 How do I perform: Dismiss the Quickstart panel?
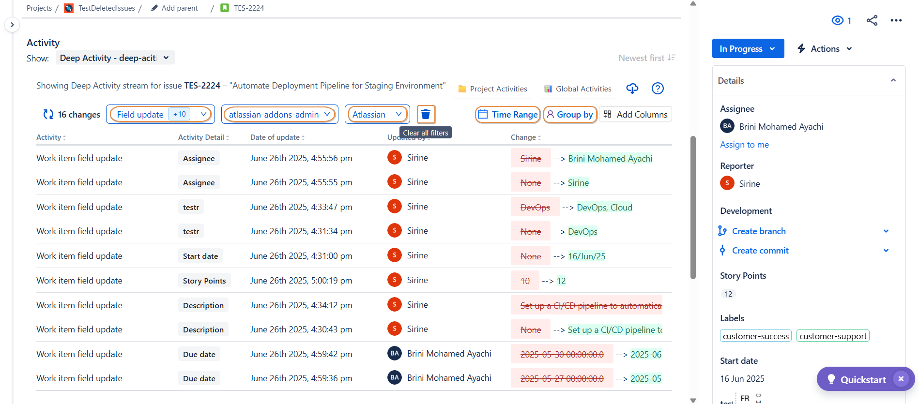[x=901, y=379]
